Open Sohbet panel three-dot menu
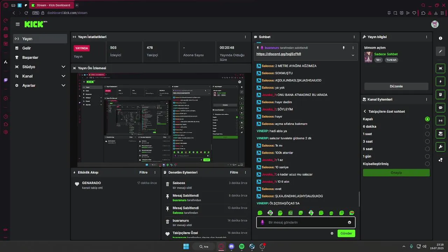This screenshot has width=448, height=252. 354,37
